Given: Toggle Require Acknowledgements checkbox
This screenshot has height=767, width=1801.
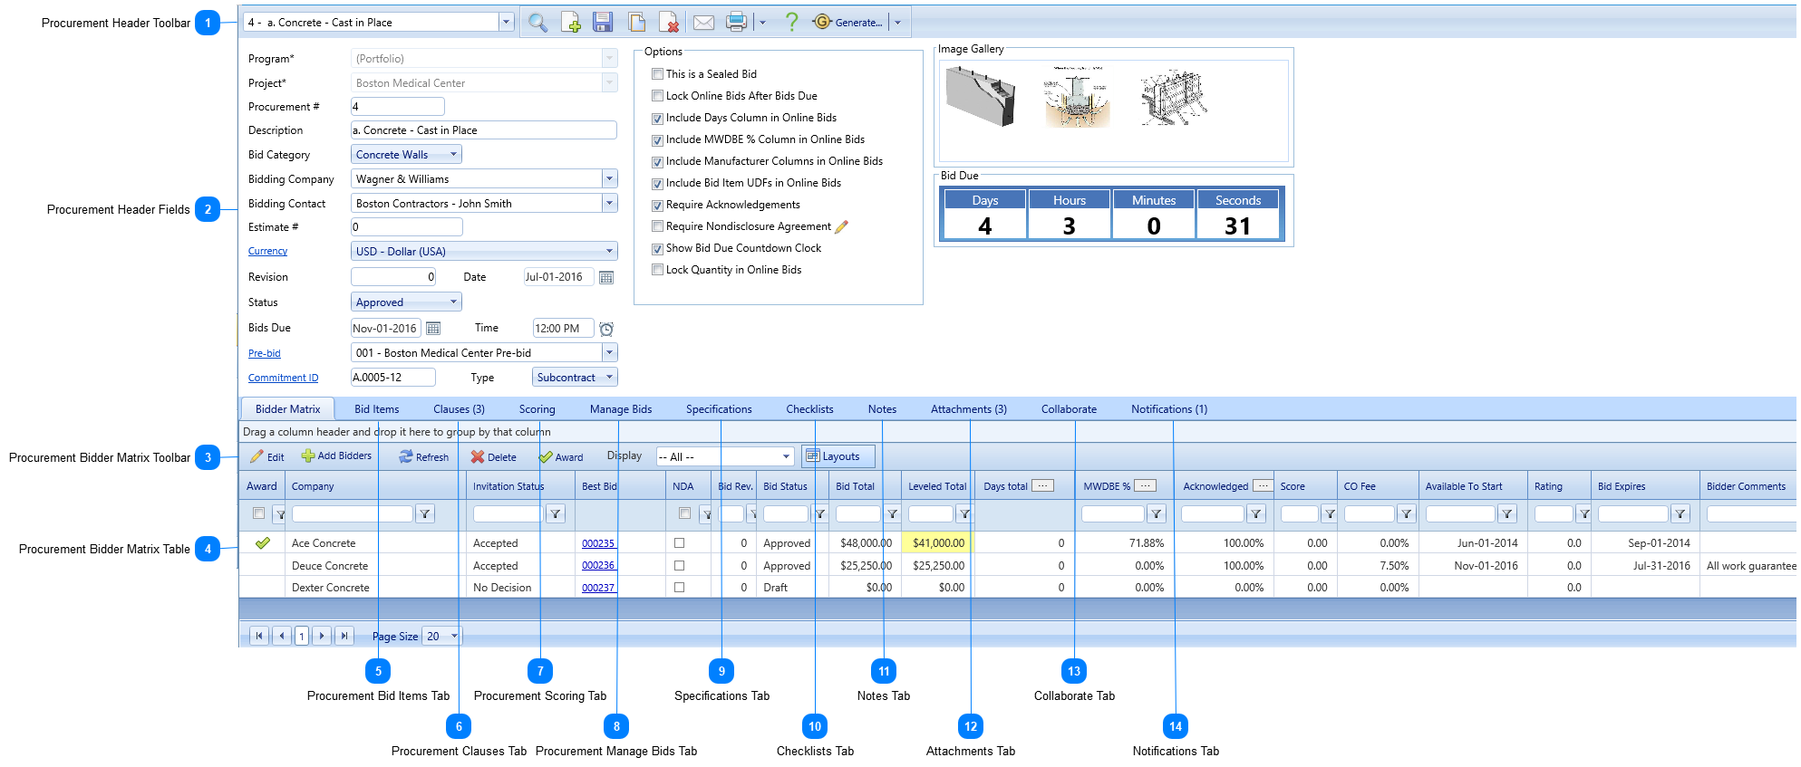Looking at the screenshot, I should [x=658, y=206].
